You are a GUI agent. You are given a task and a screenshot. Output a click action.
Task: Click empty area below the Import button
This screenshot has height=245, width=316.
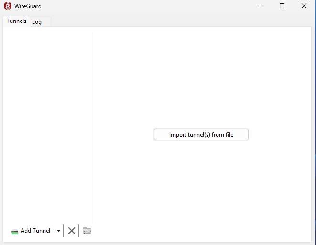pos(201,186)
